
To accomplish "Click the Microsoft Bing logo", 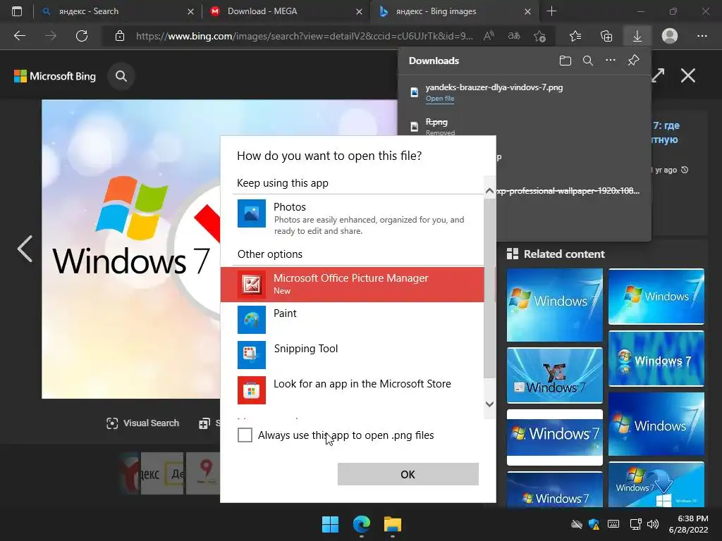I will pyautogui.click(x=55, y=76).
